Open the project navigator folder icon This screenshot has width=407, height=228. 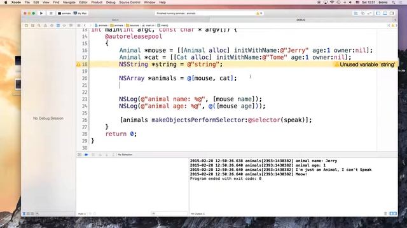(x=26, y=25)
